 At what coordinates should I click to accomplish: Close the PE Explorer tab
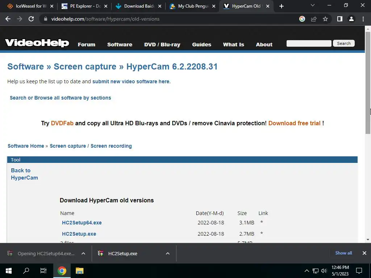coord(106,6)
